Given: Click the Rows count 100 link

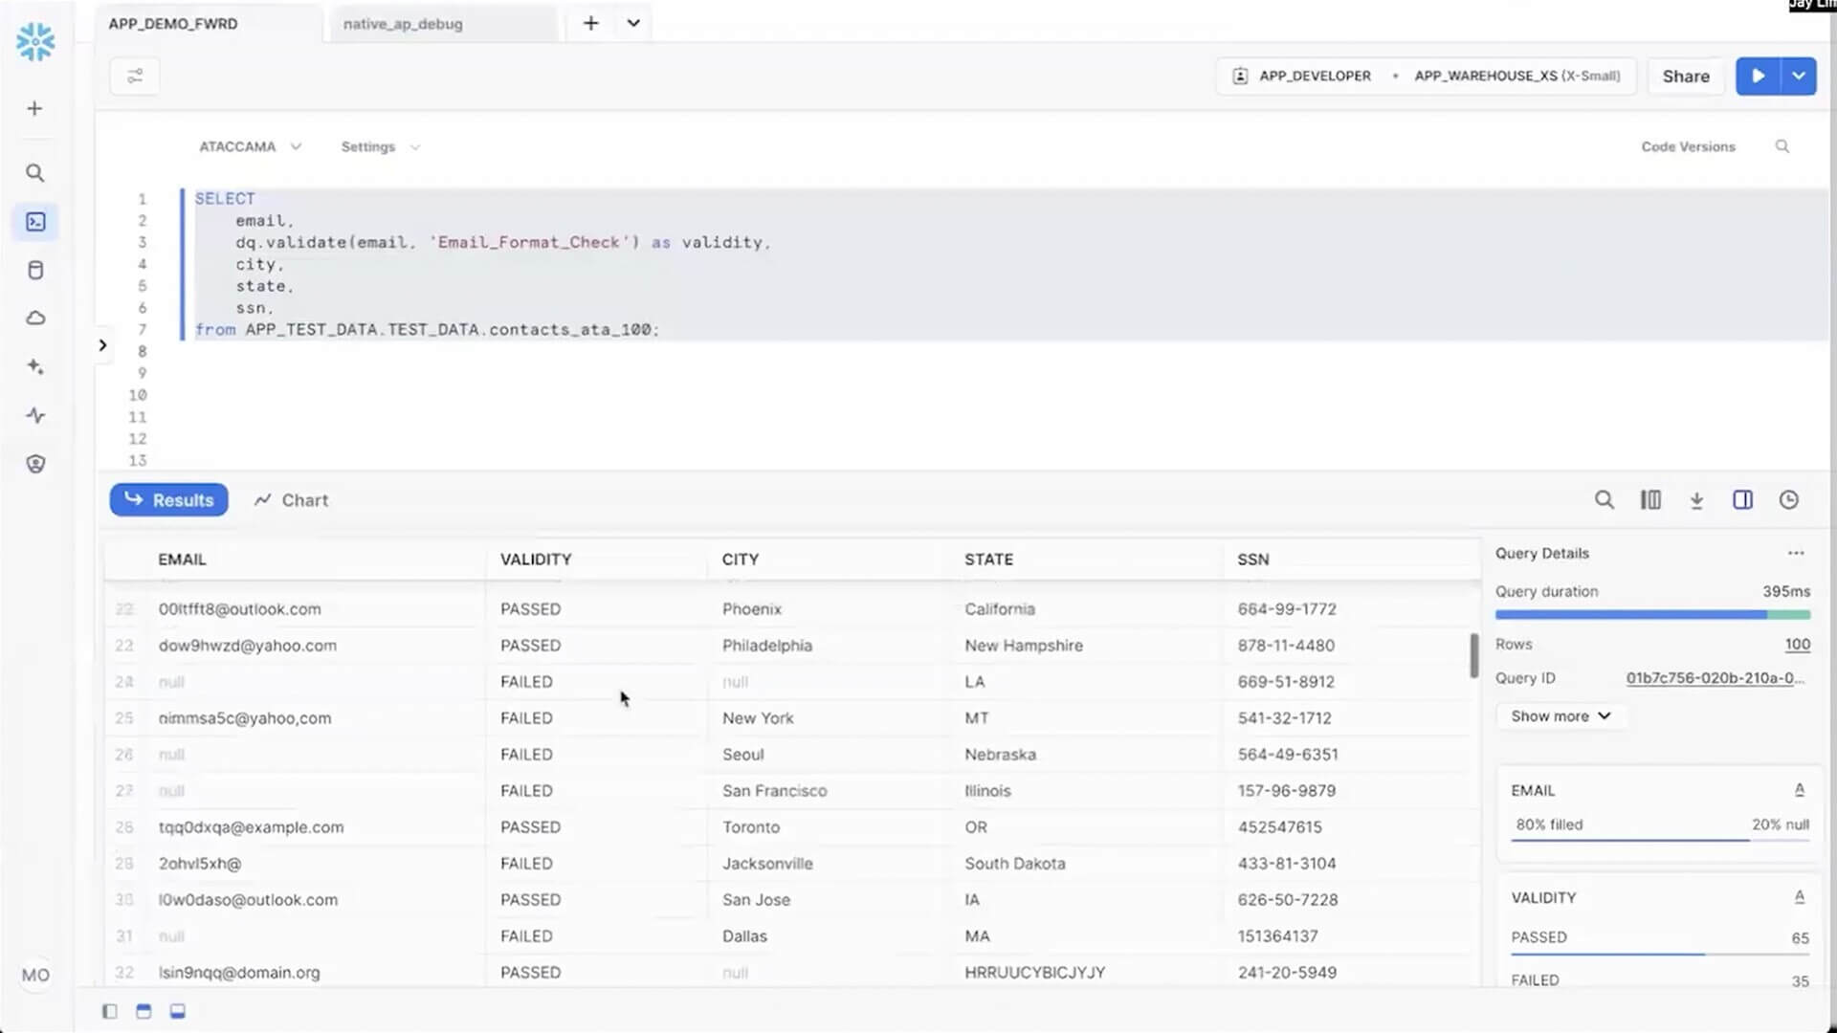Looking at the screenshot, I should tap(1797, 645).
